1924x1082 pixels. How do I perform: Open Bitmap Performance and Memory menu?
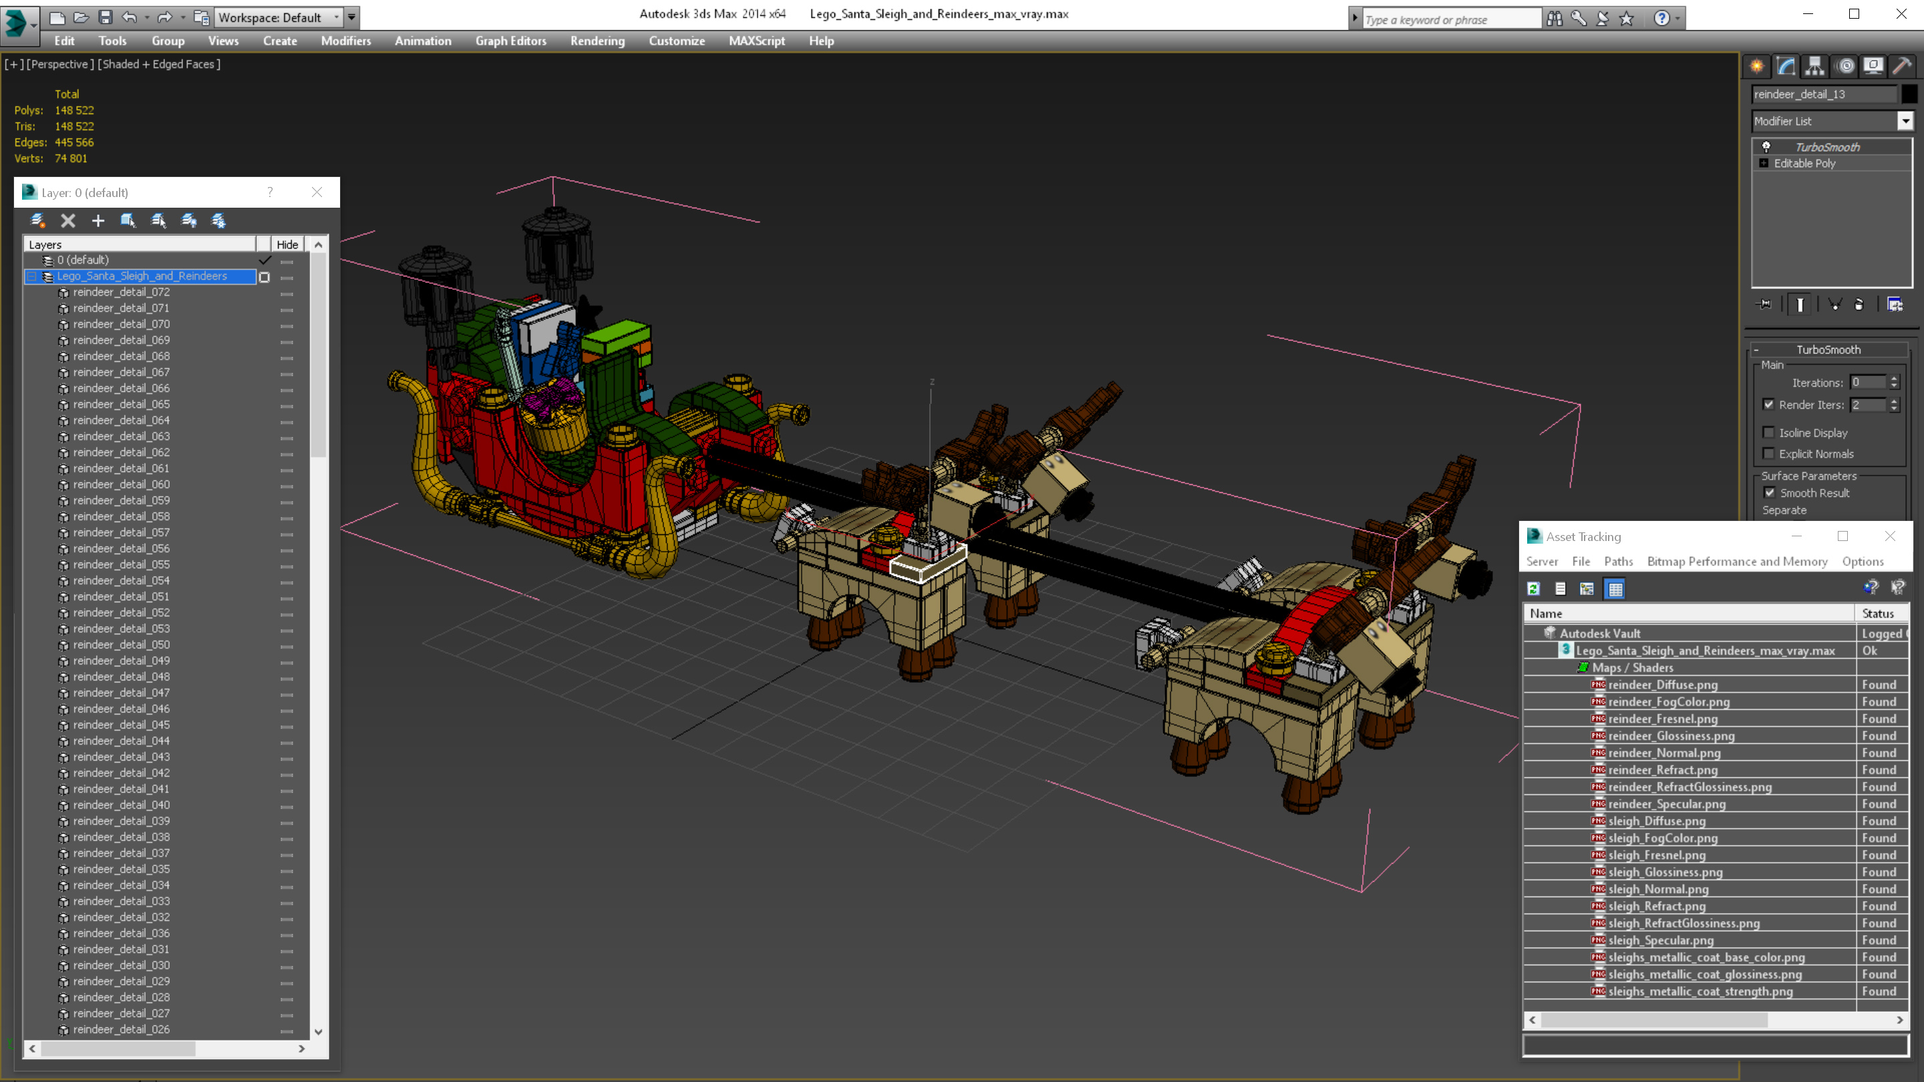[1737, 562]
